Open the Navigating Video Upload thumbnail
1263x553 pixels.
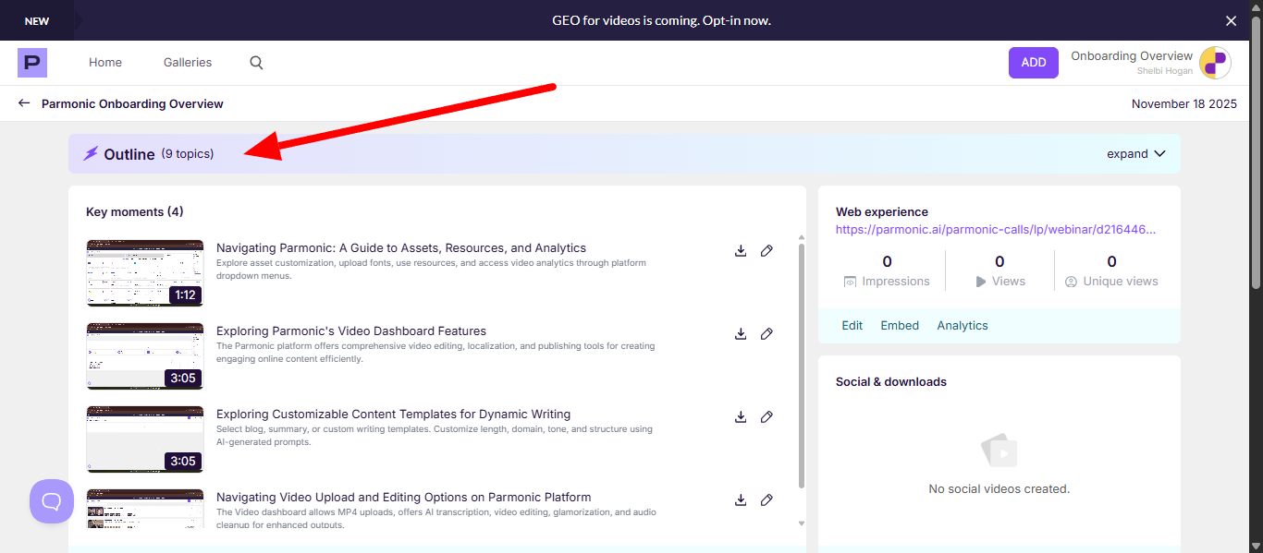coord(145,509)
